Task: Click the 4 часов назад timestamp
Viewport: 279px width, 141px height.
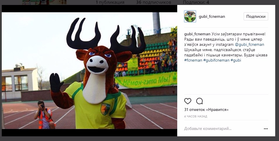Action: (196, 116)
